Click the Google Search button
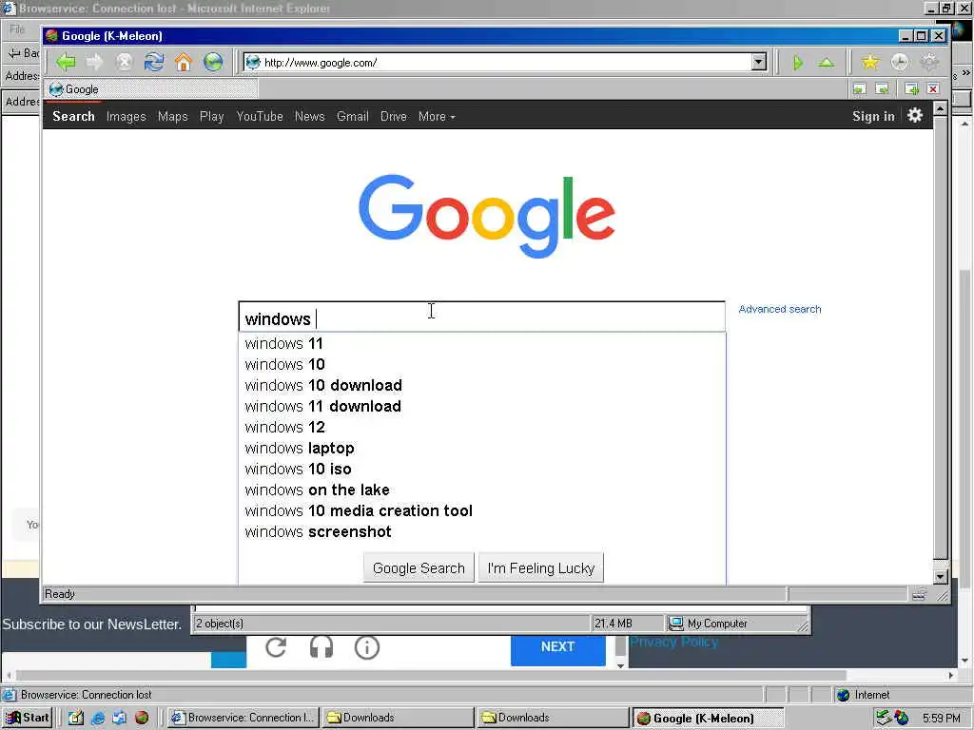Screen dimensions: 974x730 419,568
